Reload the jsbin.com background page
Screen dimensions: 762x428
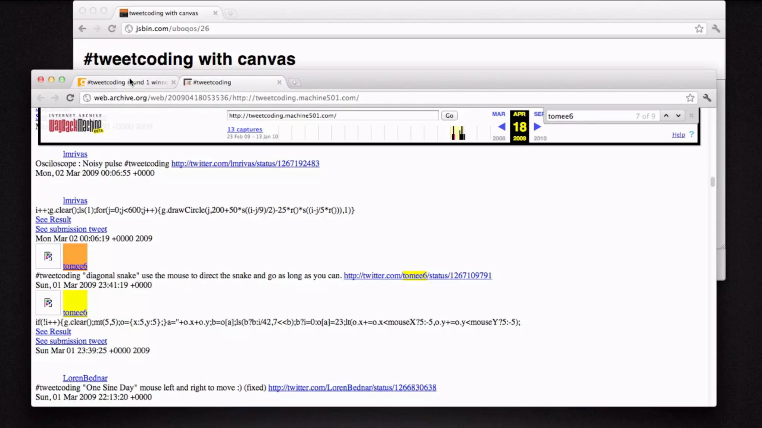click(112, 29)
